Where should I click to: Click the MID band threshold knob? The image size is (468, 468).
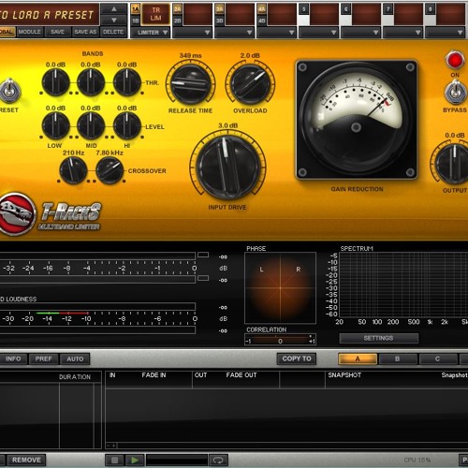(x=91, y=82)
